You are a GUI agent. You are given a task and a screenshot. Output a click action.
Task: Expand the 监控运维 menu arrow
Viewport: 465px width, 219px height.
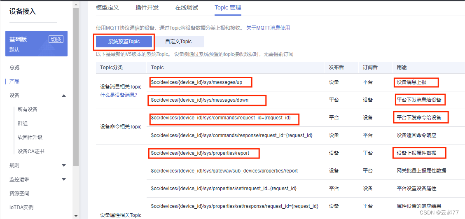(64, 179)
